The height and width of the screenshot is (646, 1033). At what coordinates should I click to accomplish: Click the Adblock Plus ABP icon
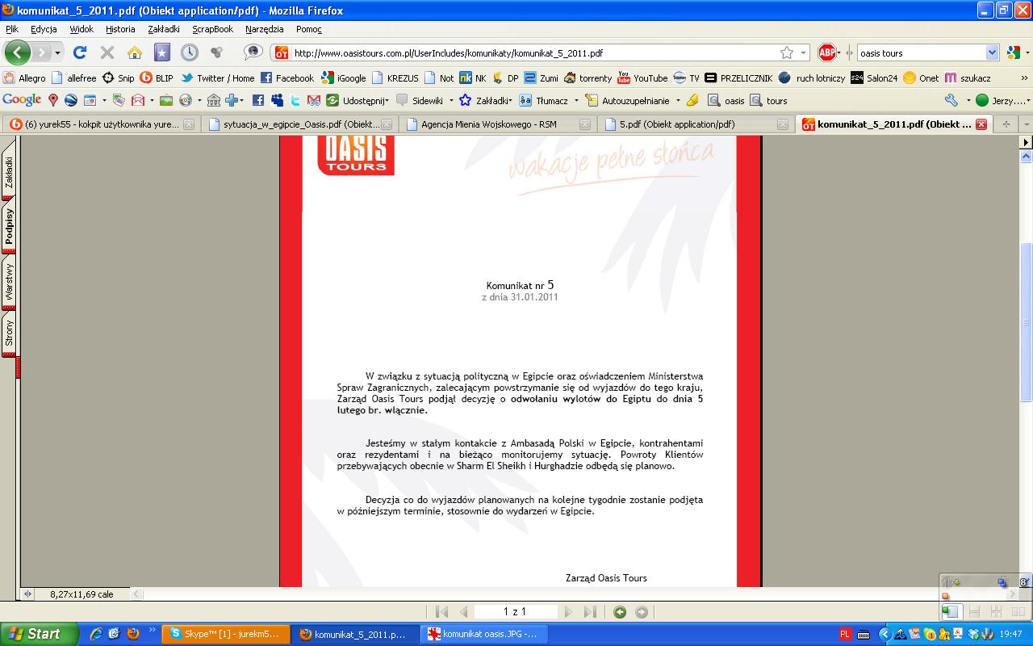point(826,52)
